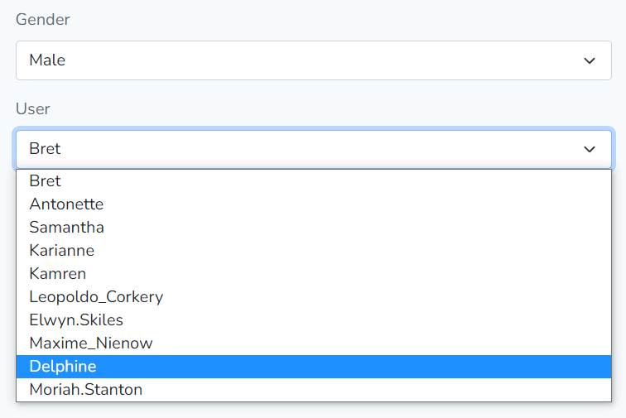Click the 'Male' value in Gender field
Screen dimensions: 626x418
coord(47,60)
